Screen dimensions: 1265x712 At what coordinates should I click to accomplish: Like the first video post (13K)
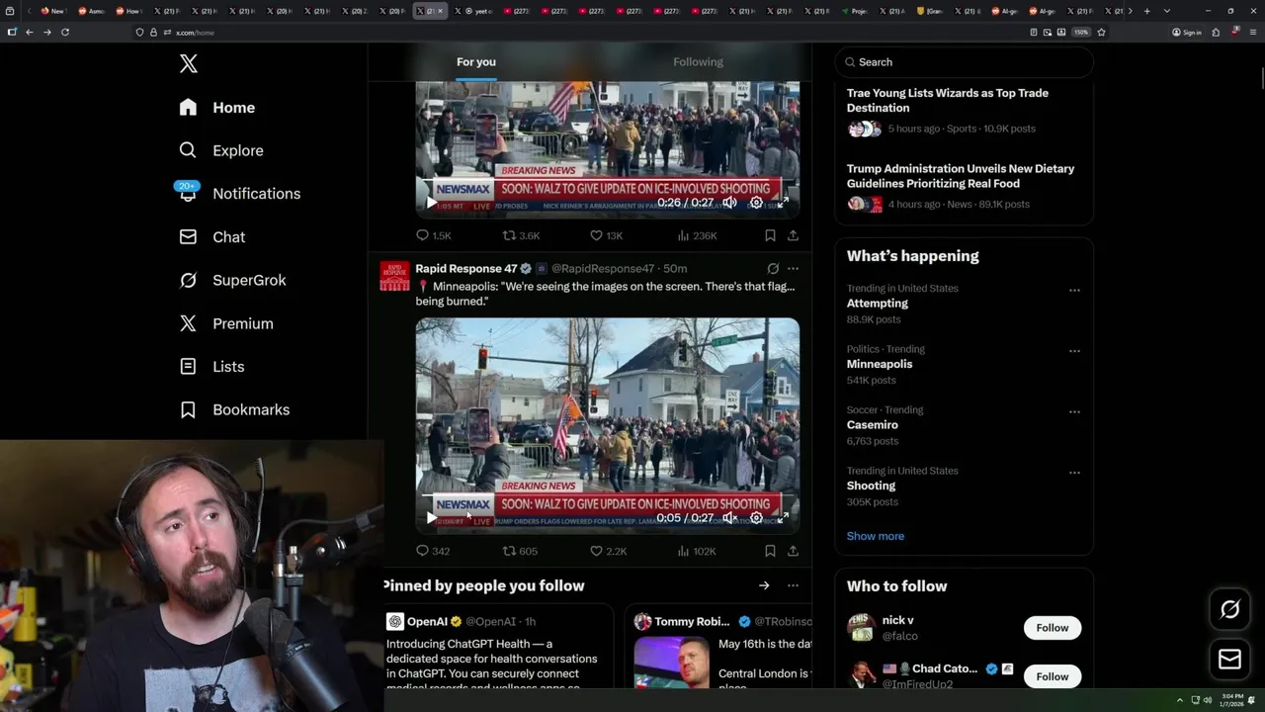[x=606, y=235]
